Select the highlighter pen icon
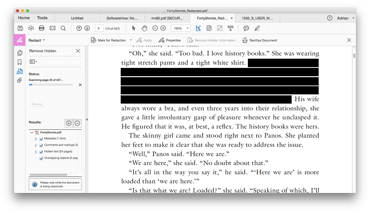The height and width of the screenshot is (213, 370). pyautogui.click(x=257, y=28)
